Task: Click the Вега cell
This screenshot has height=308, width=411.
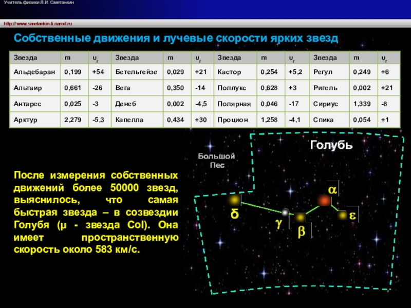Action: click(x=137, y=88)
